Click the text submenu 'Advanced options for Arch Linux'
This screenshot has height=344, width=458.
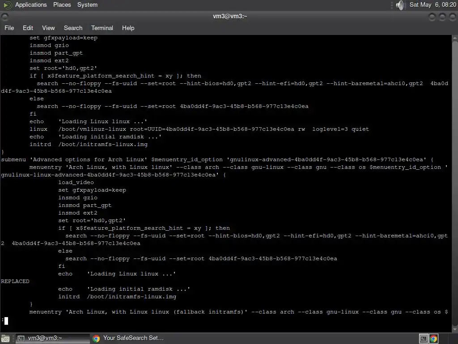click(75, 160)
